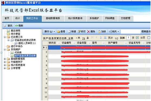Click the 查找 magnifier search icon

click(x=6, y=26)
